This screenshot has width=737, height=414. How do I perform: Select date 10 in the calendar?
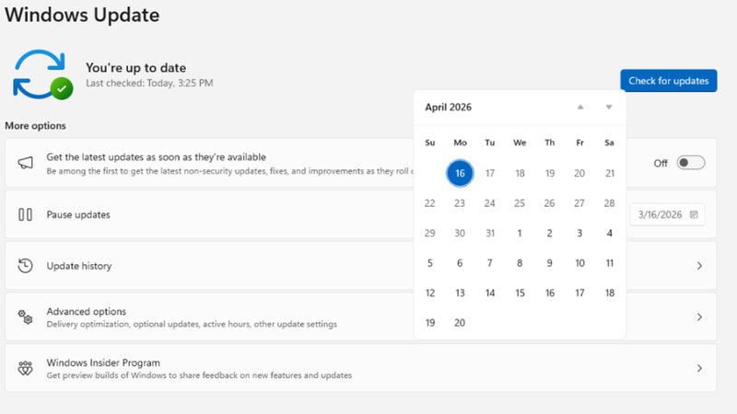(x=579, y=263)
